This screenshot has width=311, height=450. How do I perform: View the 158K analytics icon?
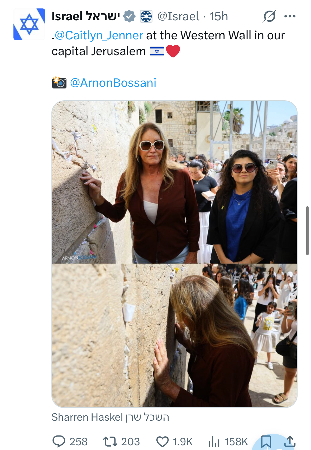point(214,442)
